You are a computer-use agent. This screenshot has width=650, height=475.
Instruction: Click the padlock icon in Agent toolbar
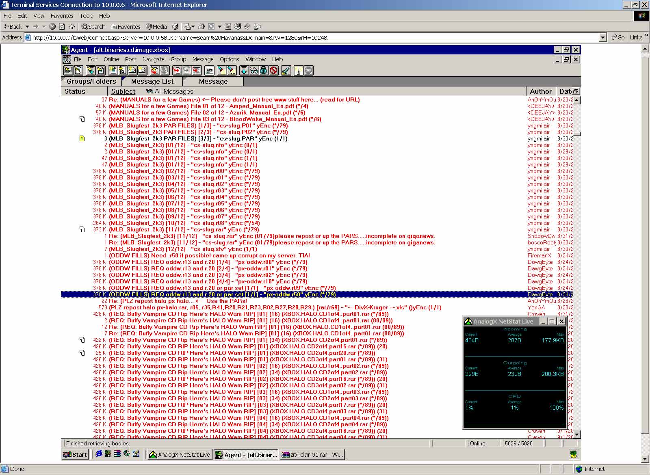pos(264,71)
